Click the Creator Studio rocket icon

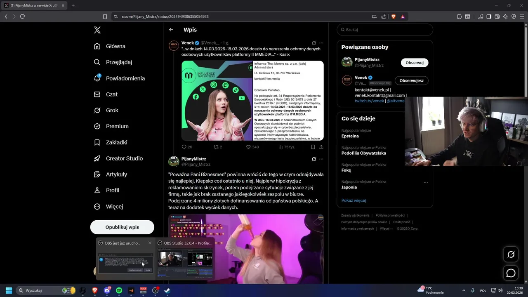(x=97, y=158)
